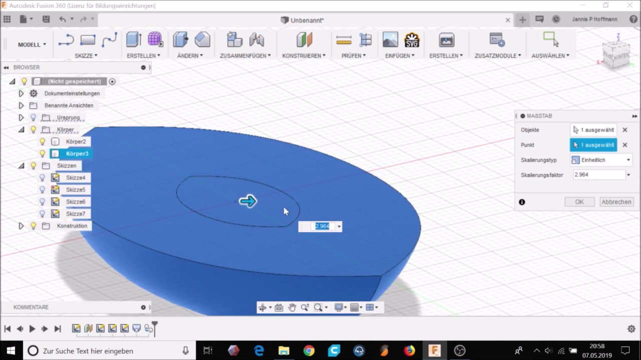641x360 pixels.
Task: Clear the Objekte selection with X
Action: (625, 130)
